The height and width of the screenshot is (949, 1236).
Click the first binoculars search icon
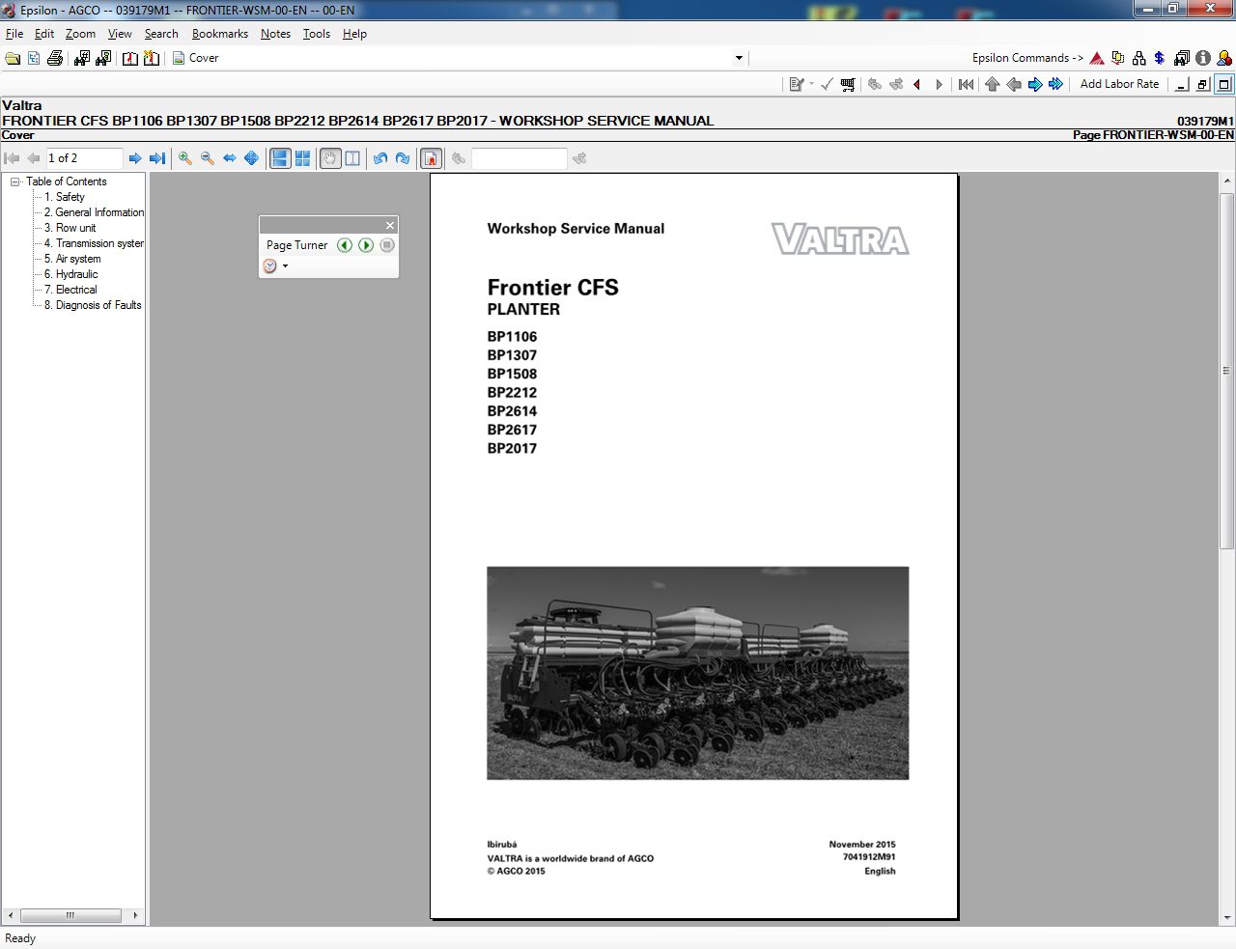point(82,58)
